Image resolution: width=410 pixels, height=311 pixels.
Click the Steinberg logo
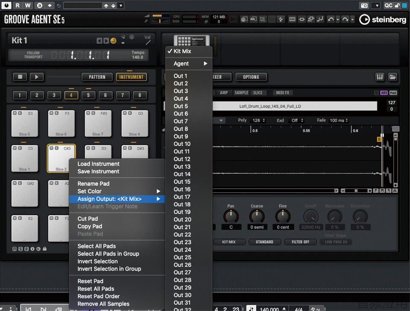coord(383,20)
